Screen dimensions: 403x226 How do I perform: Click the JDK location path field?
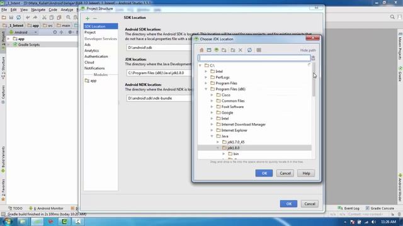pos(159,73)
